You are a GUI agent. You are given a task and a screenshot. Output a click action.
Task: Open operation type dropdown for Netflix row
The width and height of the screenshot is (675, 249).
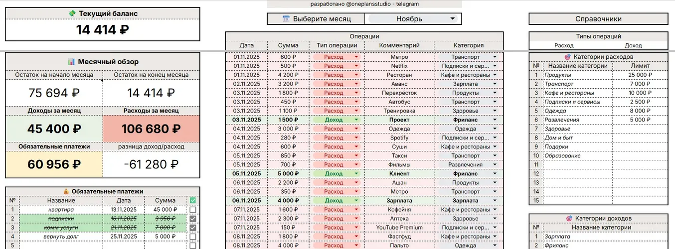[356, 66]
